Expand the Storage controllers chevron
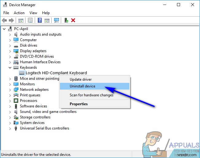Image resolution: width=200 pixels, height=158 pixels. (10, 118)
